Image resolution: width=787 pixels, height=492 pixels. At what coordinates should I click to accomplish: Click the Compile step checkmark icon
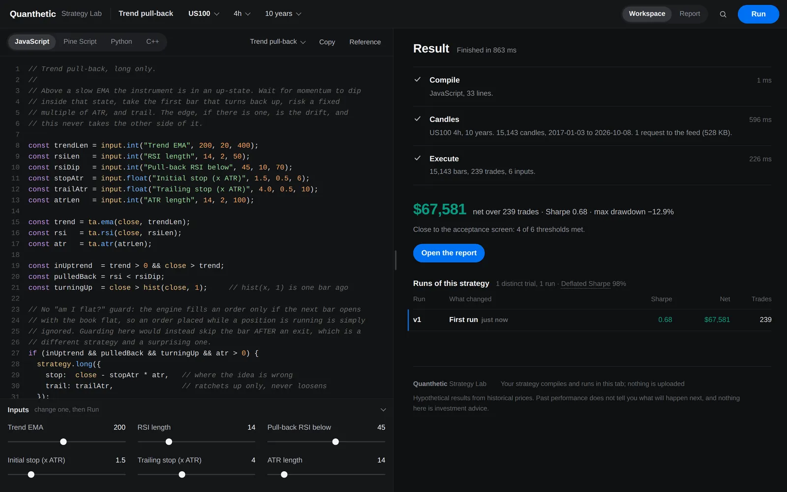pos(418,79)
